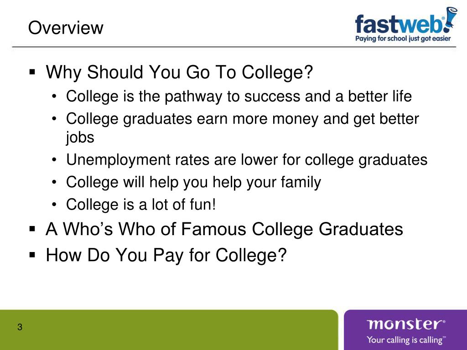Click 'College is the pathway to success' bullet
This screenshot has width=467, height=350.
[239, 97]
